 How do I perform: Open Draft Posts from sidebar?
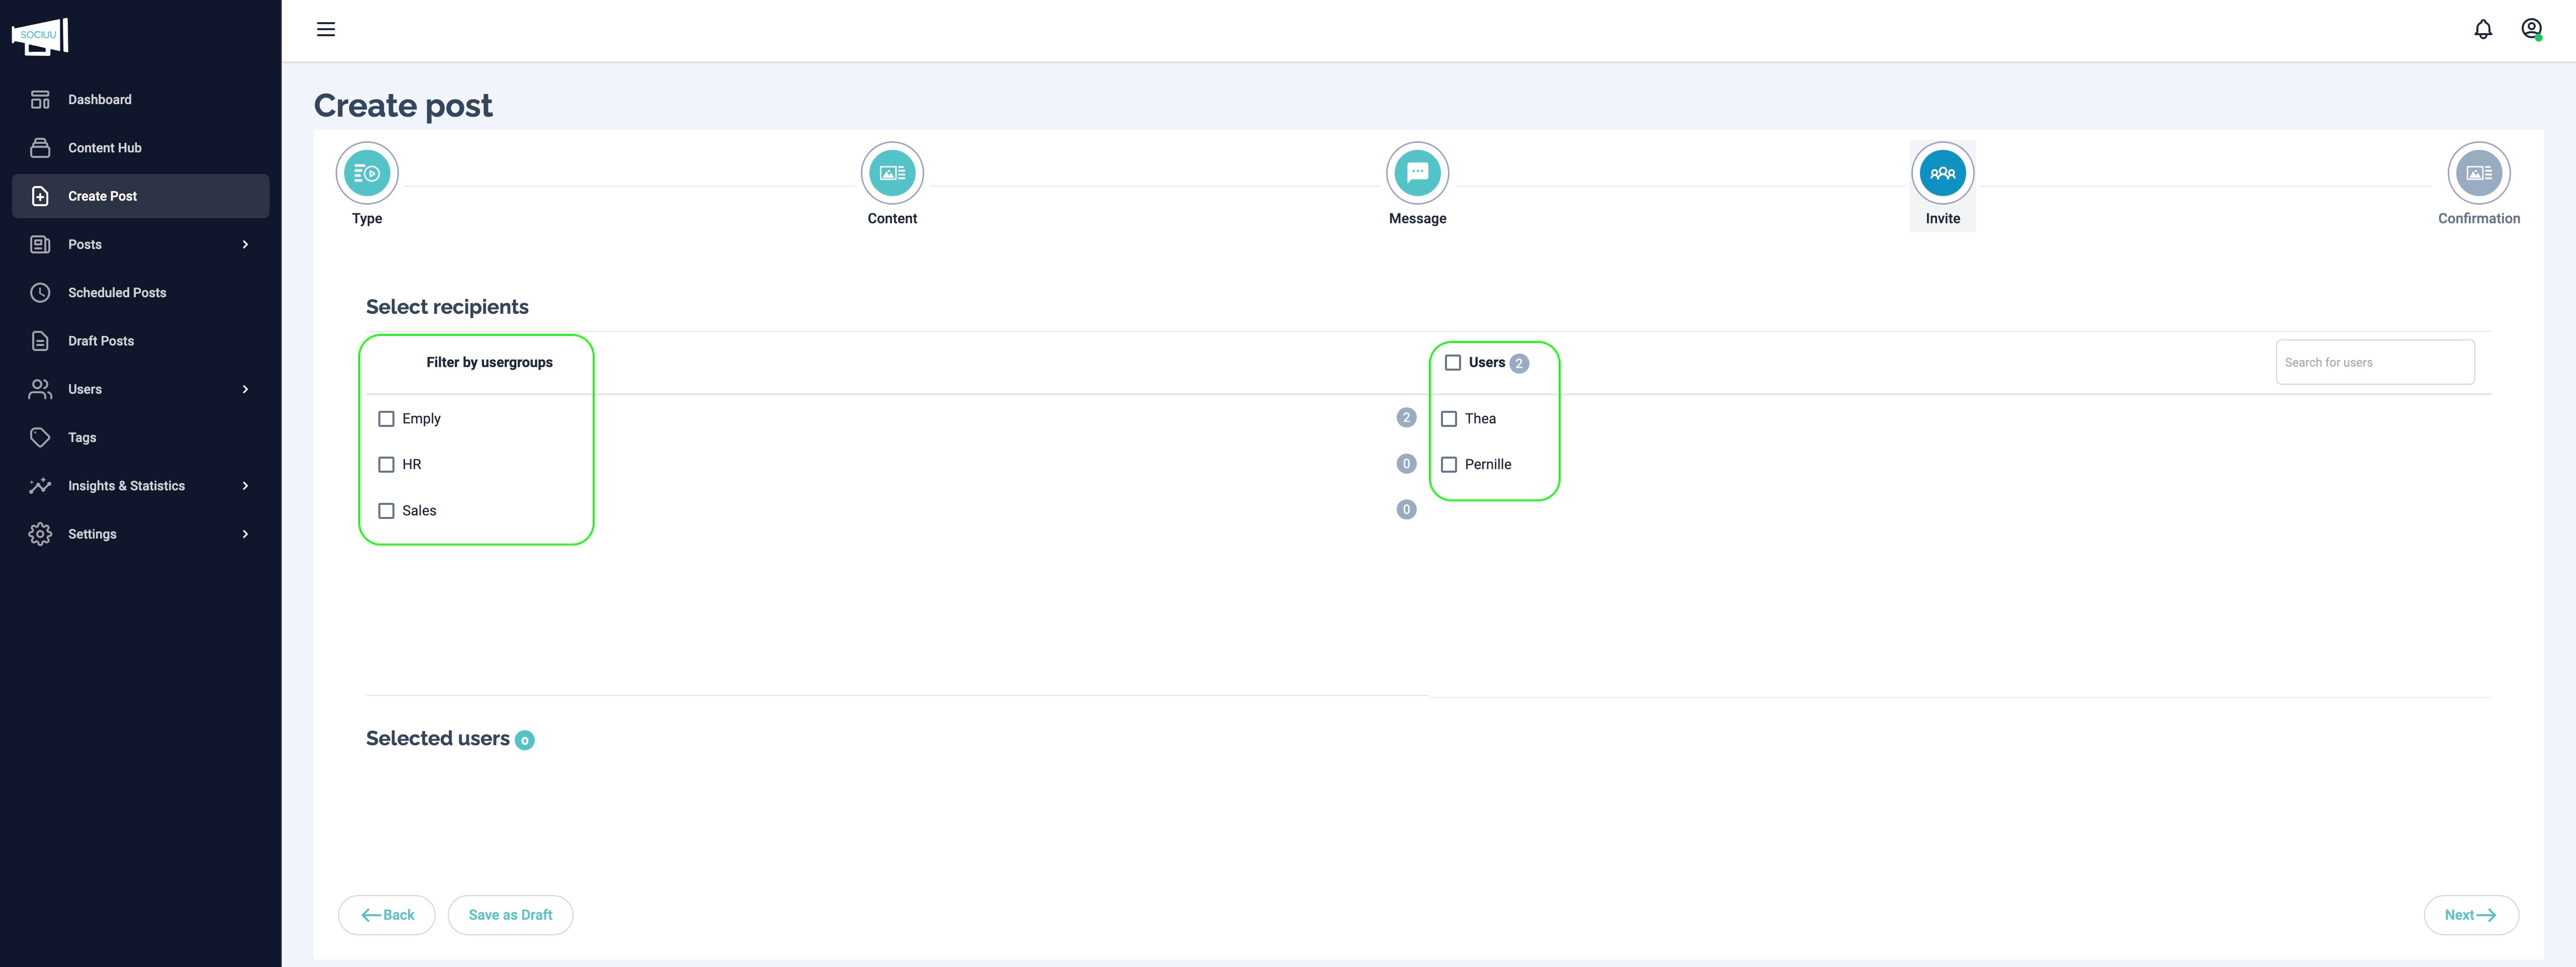click(101, 341)
